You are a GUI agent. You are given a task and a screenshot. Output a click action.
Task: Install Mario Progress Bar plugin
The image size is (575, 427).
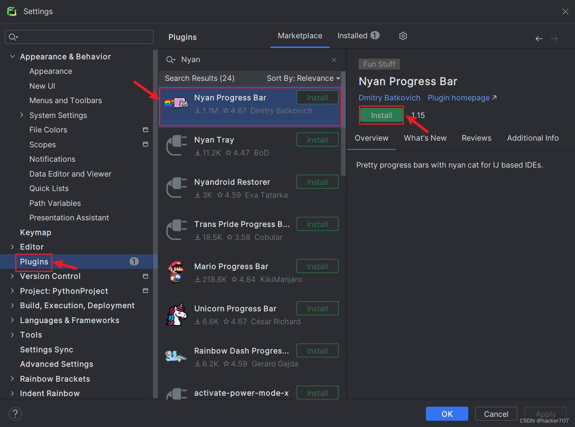318,266
